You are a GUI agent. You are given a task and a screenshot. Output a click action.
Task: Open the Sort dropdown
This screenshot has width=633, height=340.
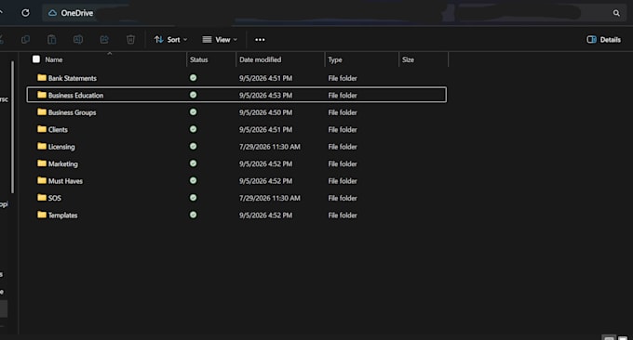coord(170,39)
